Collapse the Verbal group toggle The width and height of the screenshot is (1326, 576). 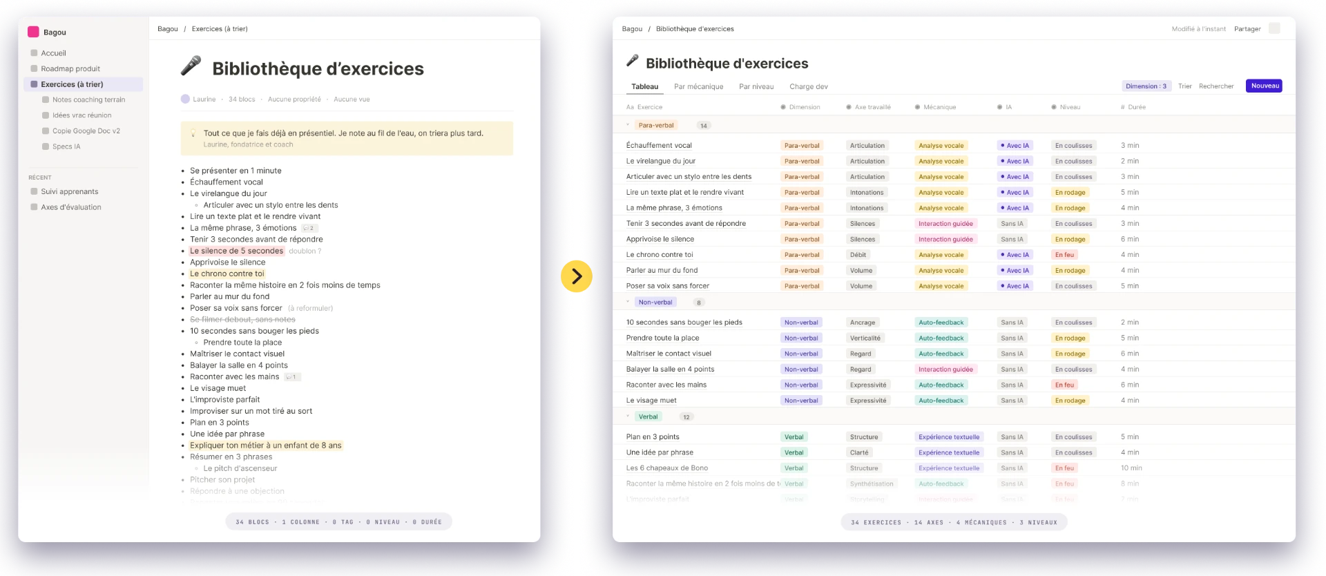click(628, 416)
